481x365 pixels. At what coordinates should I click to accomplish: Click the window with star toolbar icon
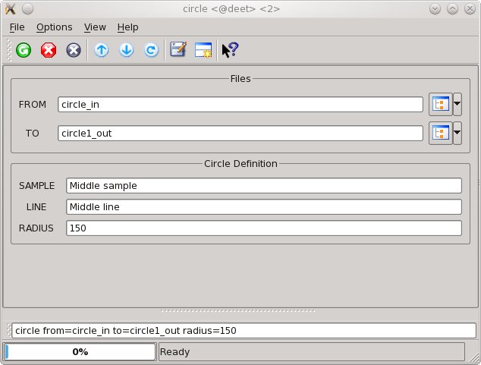pos(203,50)
